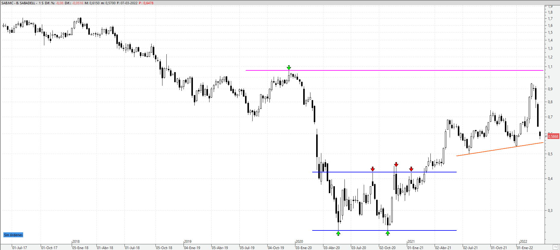Click the red 0,5868 current price label
This screenshot has width=560, height=250.
(x=553, y=136)
